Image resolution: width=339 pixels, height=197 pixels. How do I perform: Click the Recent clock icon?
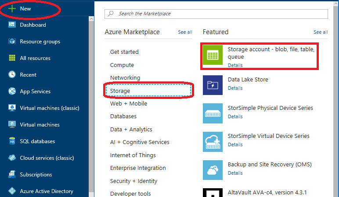coord(12,74)
